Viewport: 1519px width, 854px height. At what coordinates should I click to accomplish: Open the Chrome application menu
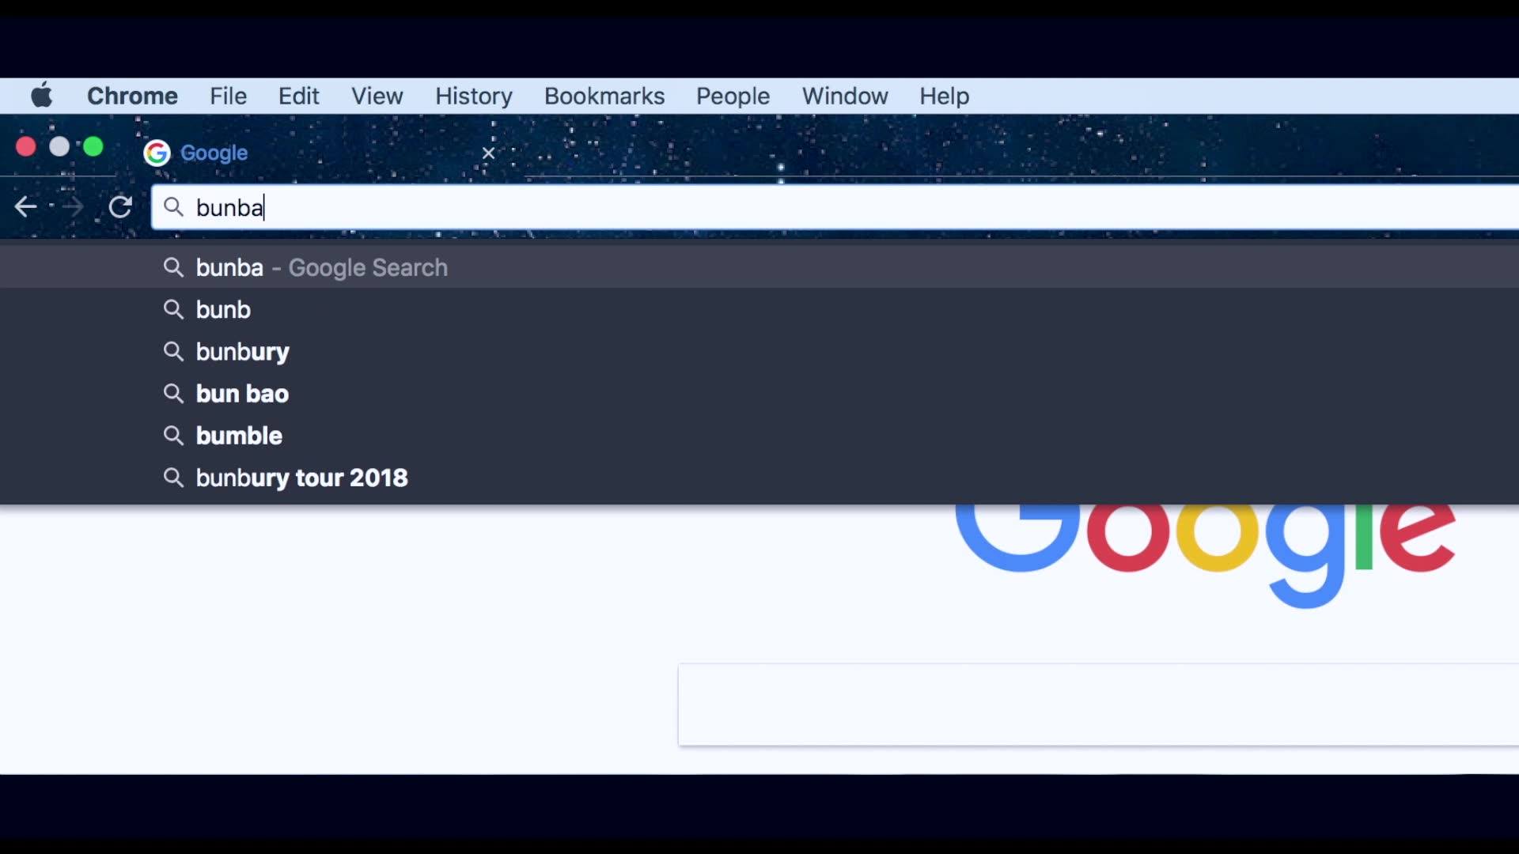click(132, 96)
